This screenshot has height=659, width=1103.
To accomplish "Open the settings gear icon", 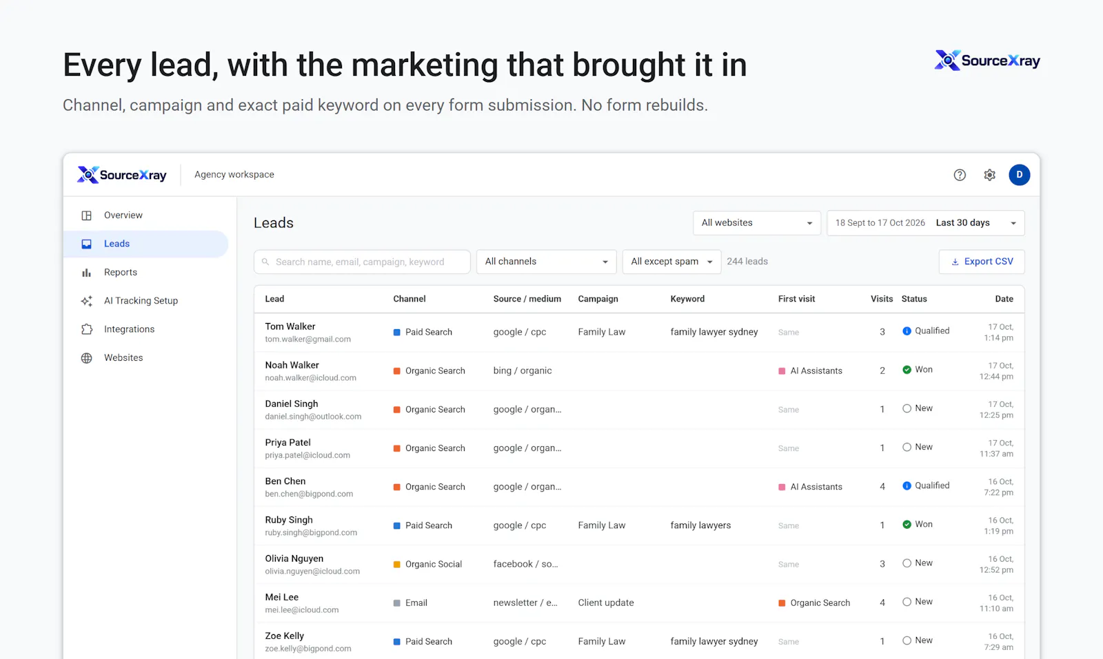I will [x=989, y=175].
